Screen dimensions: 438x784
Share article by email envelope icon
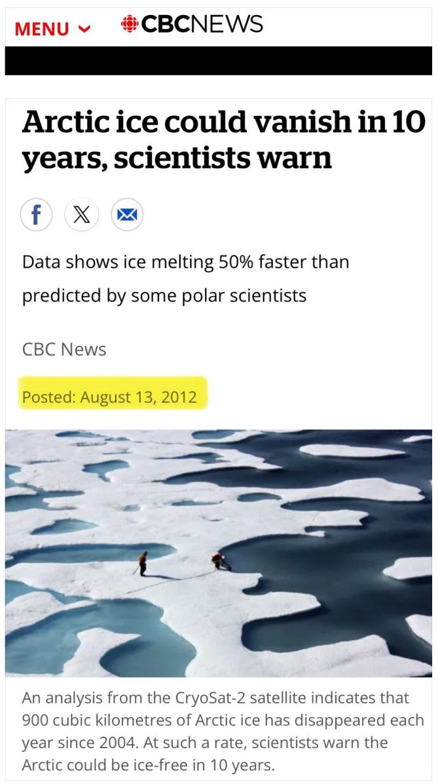click(x=126, y=214)
